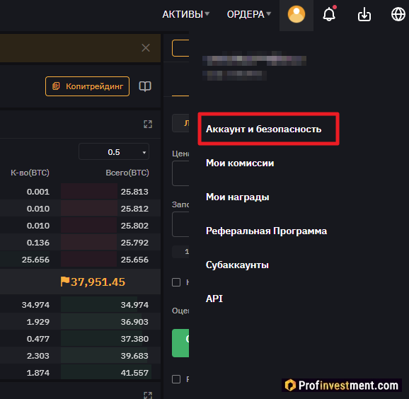Open the 0.5 price grouping dropdown
This screenshot has width=409, height=399.
click(114, 152)
